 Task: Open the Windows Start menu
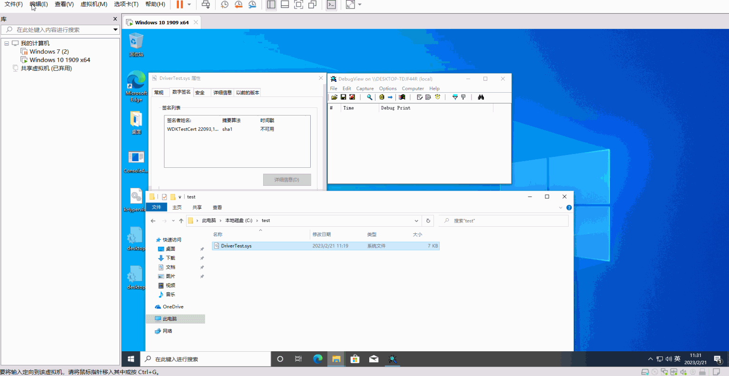coord(131,359)
